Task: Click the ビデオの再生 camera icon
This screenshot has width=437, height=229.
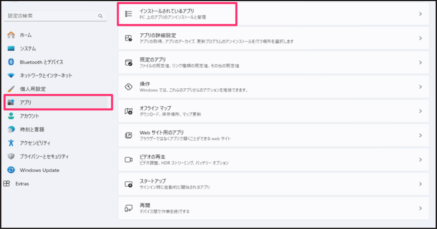Action: pos(128,159)
